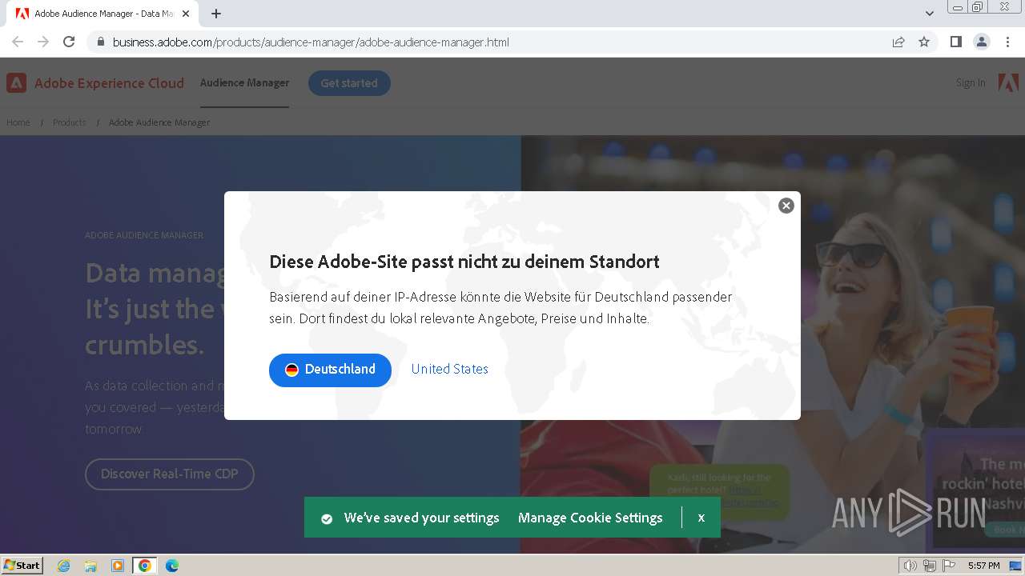
Task: Open the Chrome profile menu
Action: click(x=982, y=42)
